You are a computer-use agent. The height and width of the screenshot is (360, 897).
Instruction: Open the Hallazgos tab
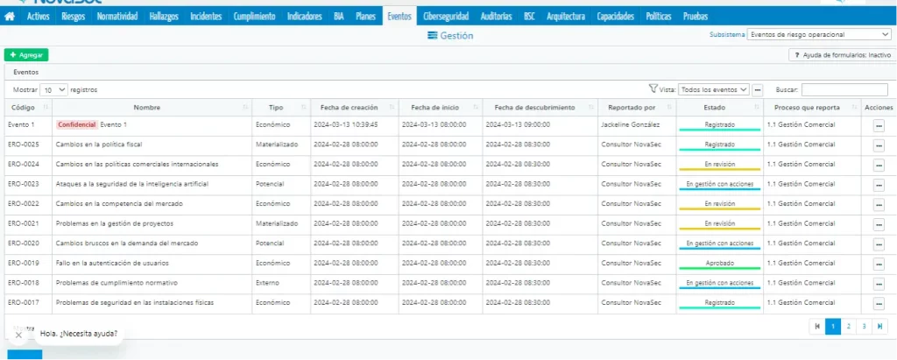[x=164, y=17]
